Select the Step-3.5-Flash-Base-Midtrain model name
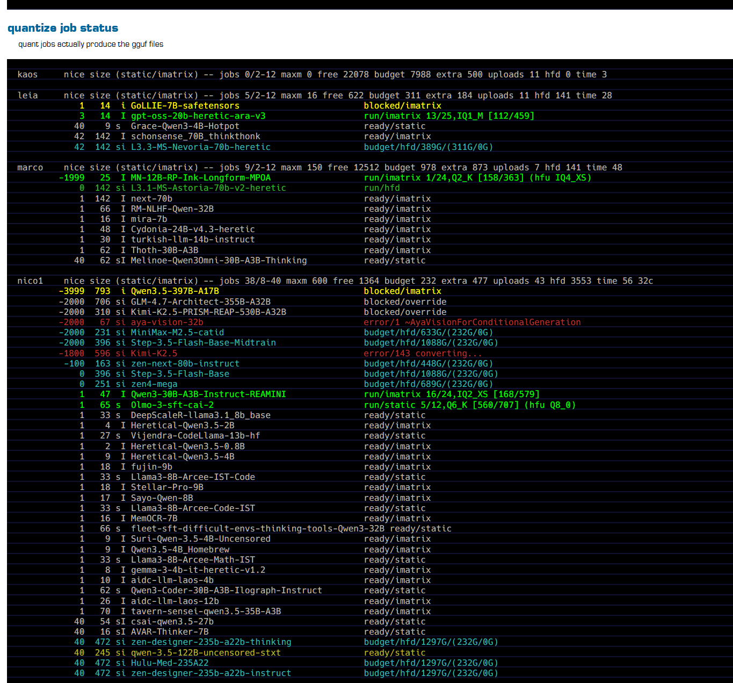733x683 pixels. [x=204, y=343]
